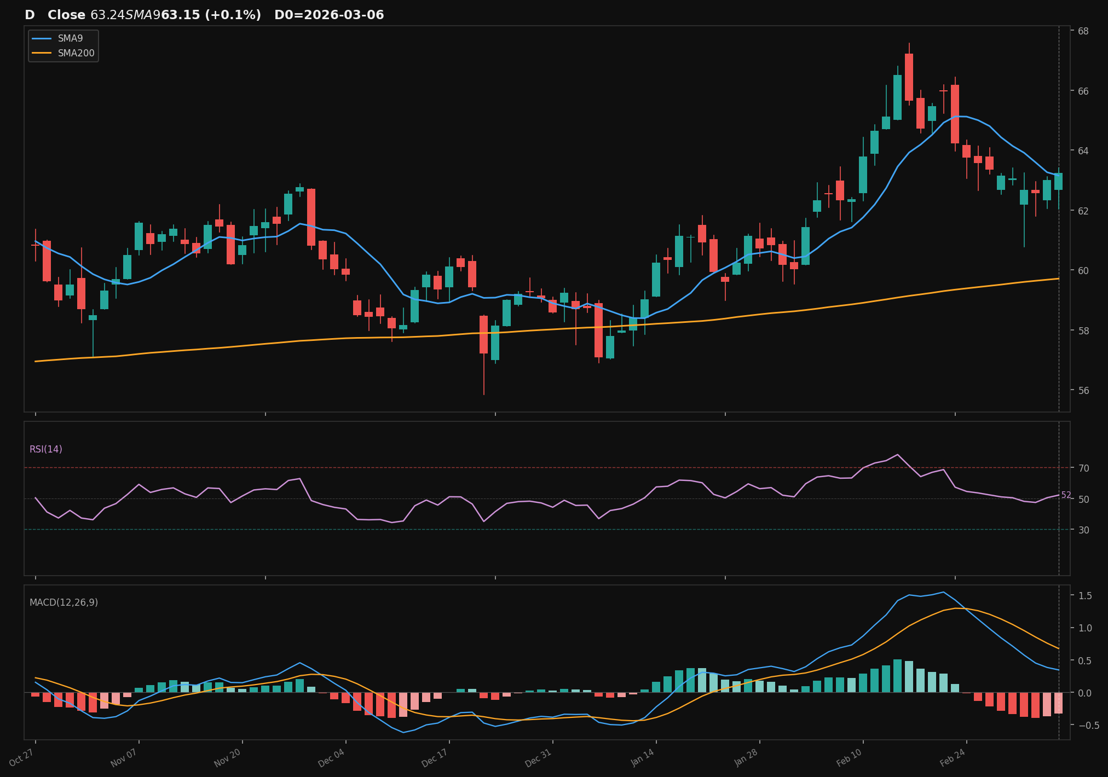The width and height of the screenshot is (1108, 777).
Task: Click the RSI(14) panel label
Action: pyautogui.click(x=46, y=449)
